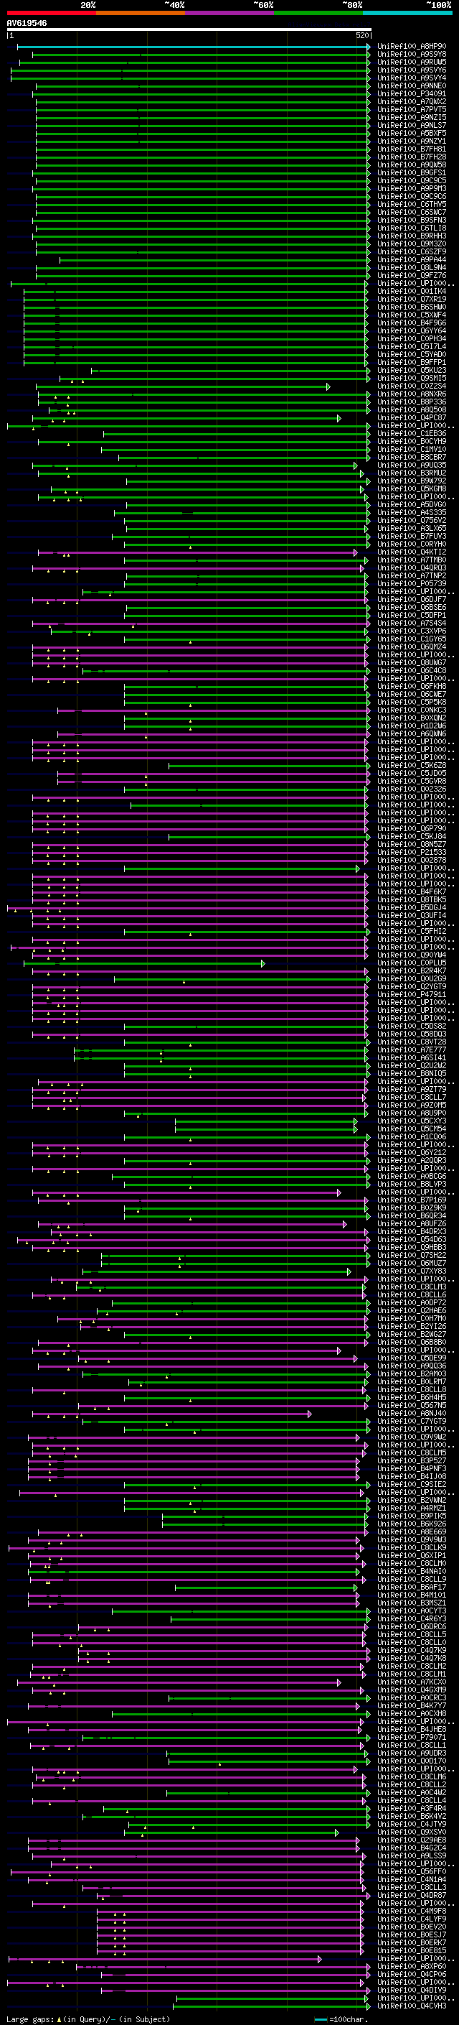
Task: Select the UniRef100_Q8L9N4 label
Action: 412,267
